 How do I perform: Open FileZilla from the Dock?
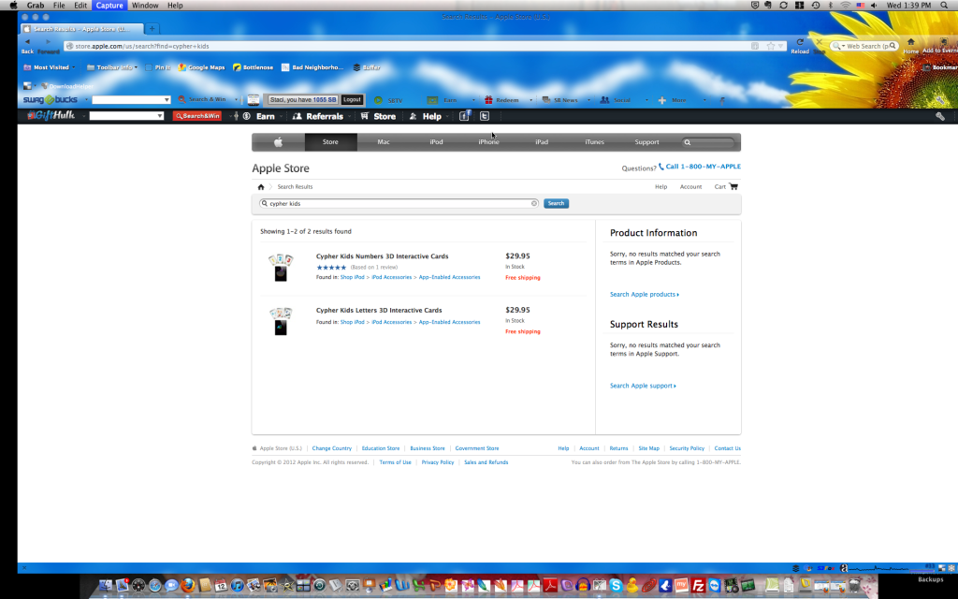click(x=698, y=586)
